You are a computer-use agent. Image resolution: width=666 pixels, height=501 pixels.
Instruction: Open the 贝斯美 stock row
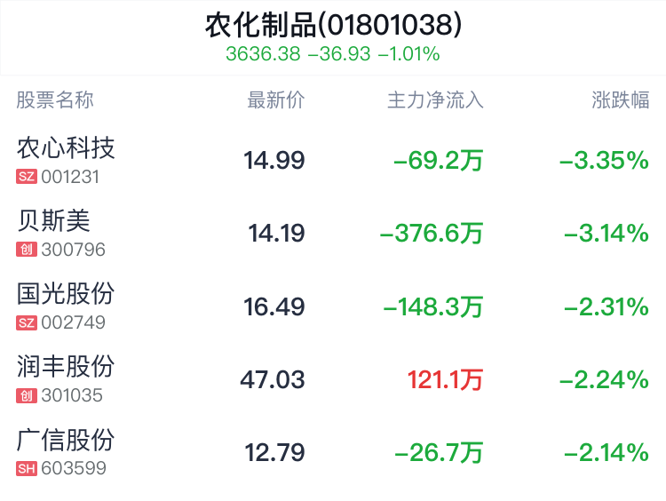[333, 234]
